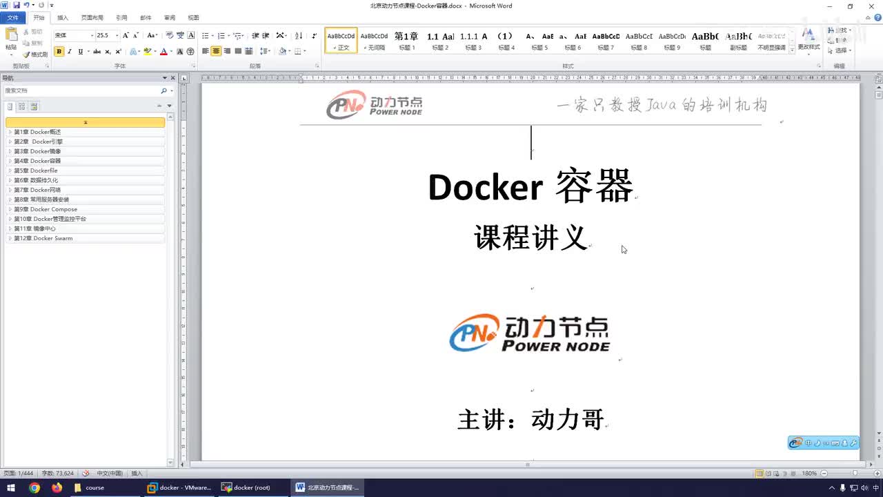
Task: Apply subscript (x₂) formatting
Action: click(108, 52)
